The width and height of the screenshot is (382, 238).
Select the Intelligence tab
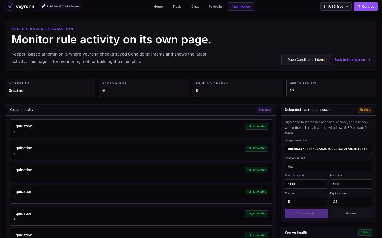coord(241,7)
